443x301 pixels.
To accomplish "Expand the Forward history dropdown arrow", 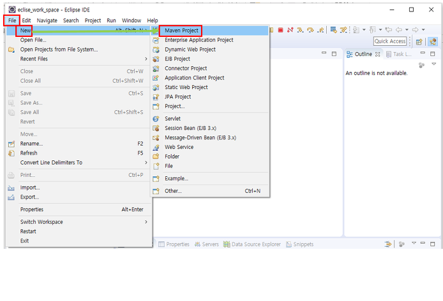I will pos(423,29).
